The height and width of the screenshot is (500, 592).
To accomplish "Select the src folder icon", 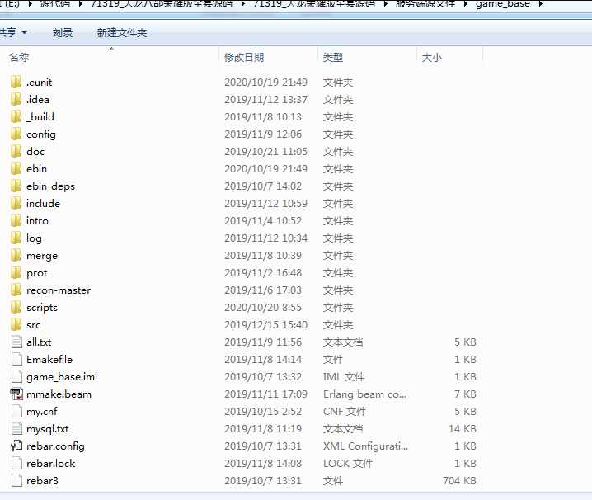I will coord(16,325).
